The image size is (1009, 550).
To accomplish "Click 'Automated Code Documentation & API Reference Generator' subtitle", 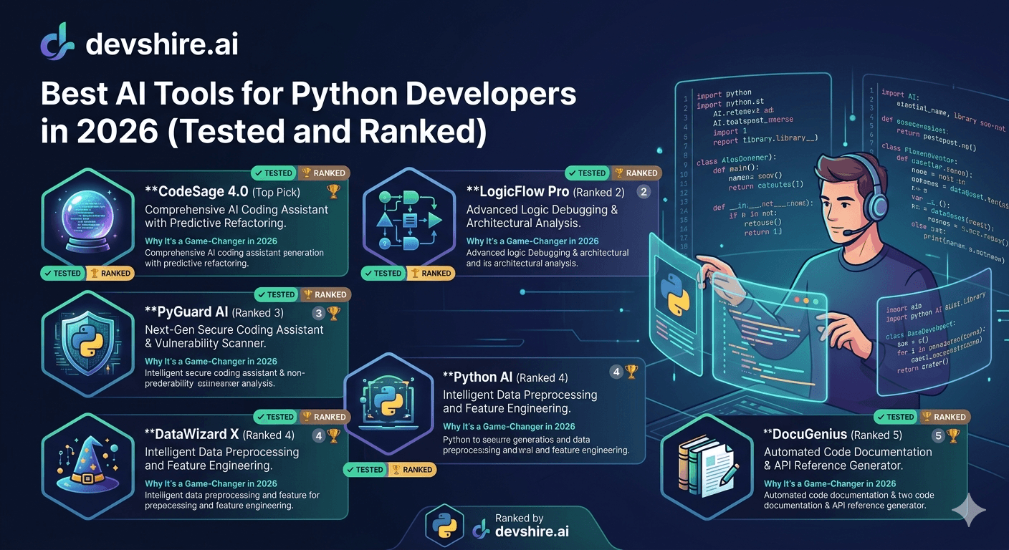I will tap(848, 459).
